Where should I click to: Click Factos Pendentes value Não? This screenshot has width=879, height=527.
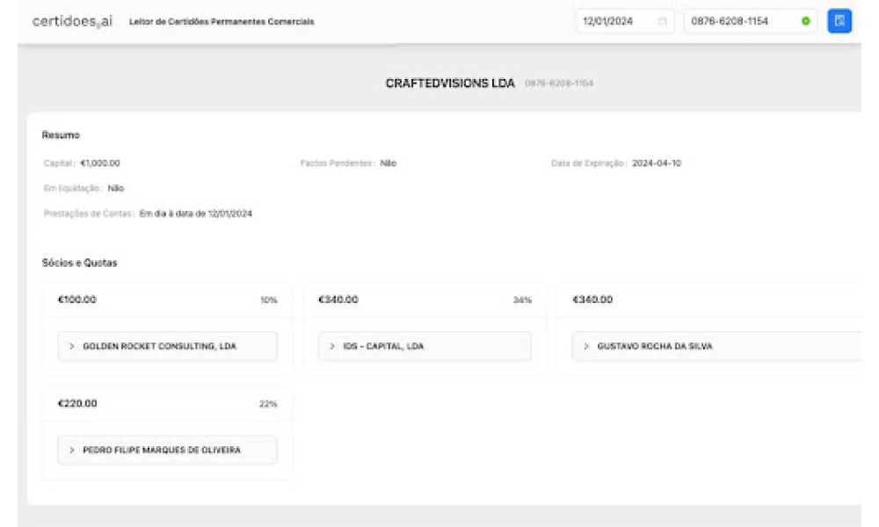coord(388,163)
